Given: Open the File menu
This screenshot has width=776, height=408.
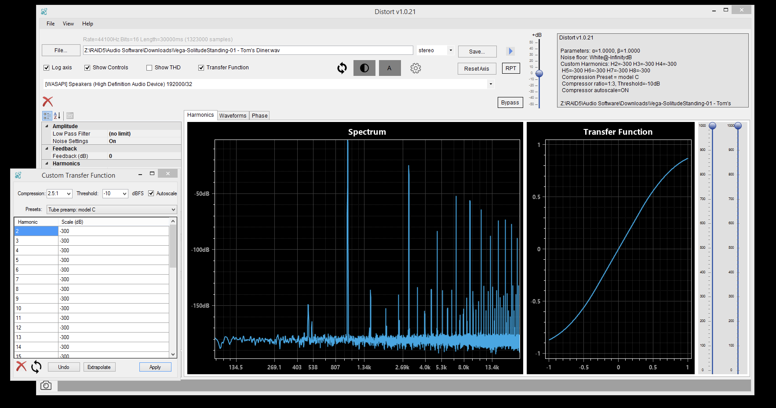Looking at the screenshot, I should pyautogui.click(x=51, y=24).
